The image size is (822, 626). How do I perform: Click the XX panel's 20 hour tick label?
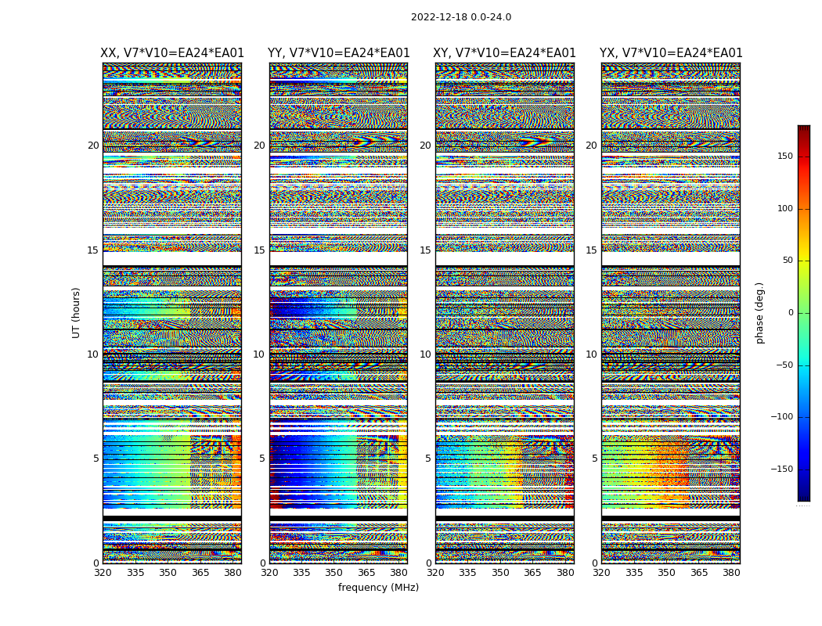click(x=93, y=146)
